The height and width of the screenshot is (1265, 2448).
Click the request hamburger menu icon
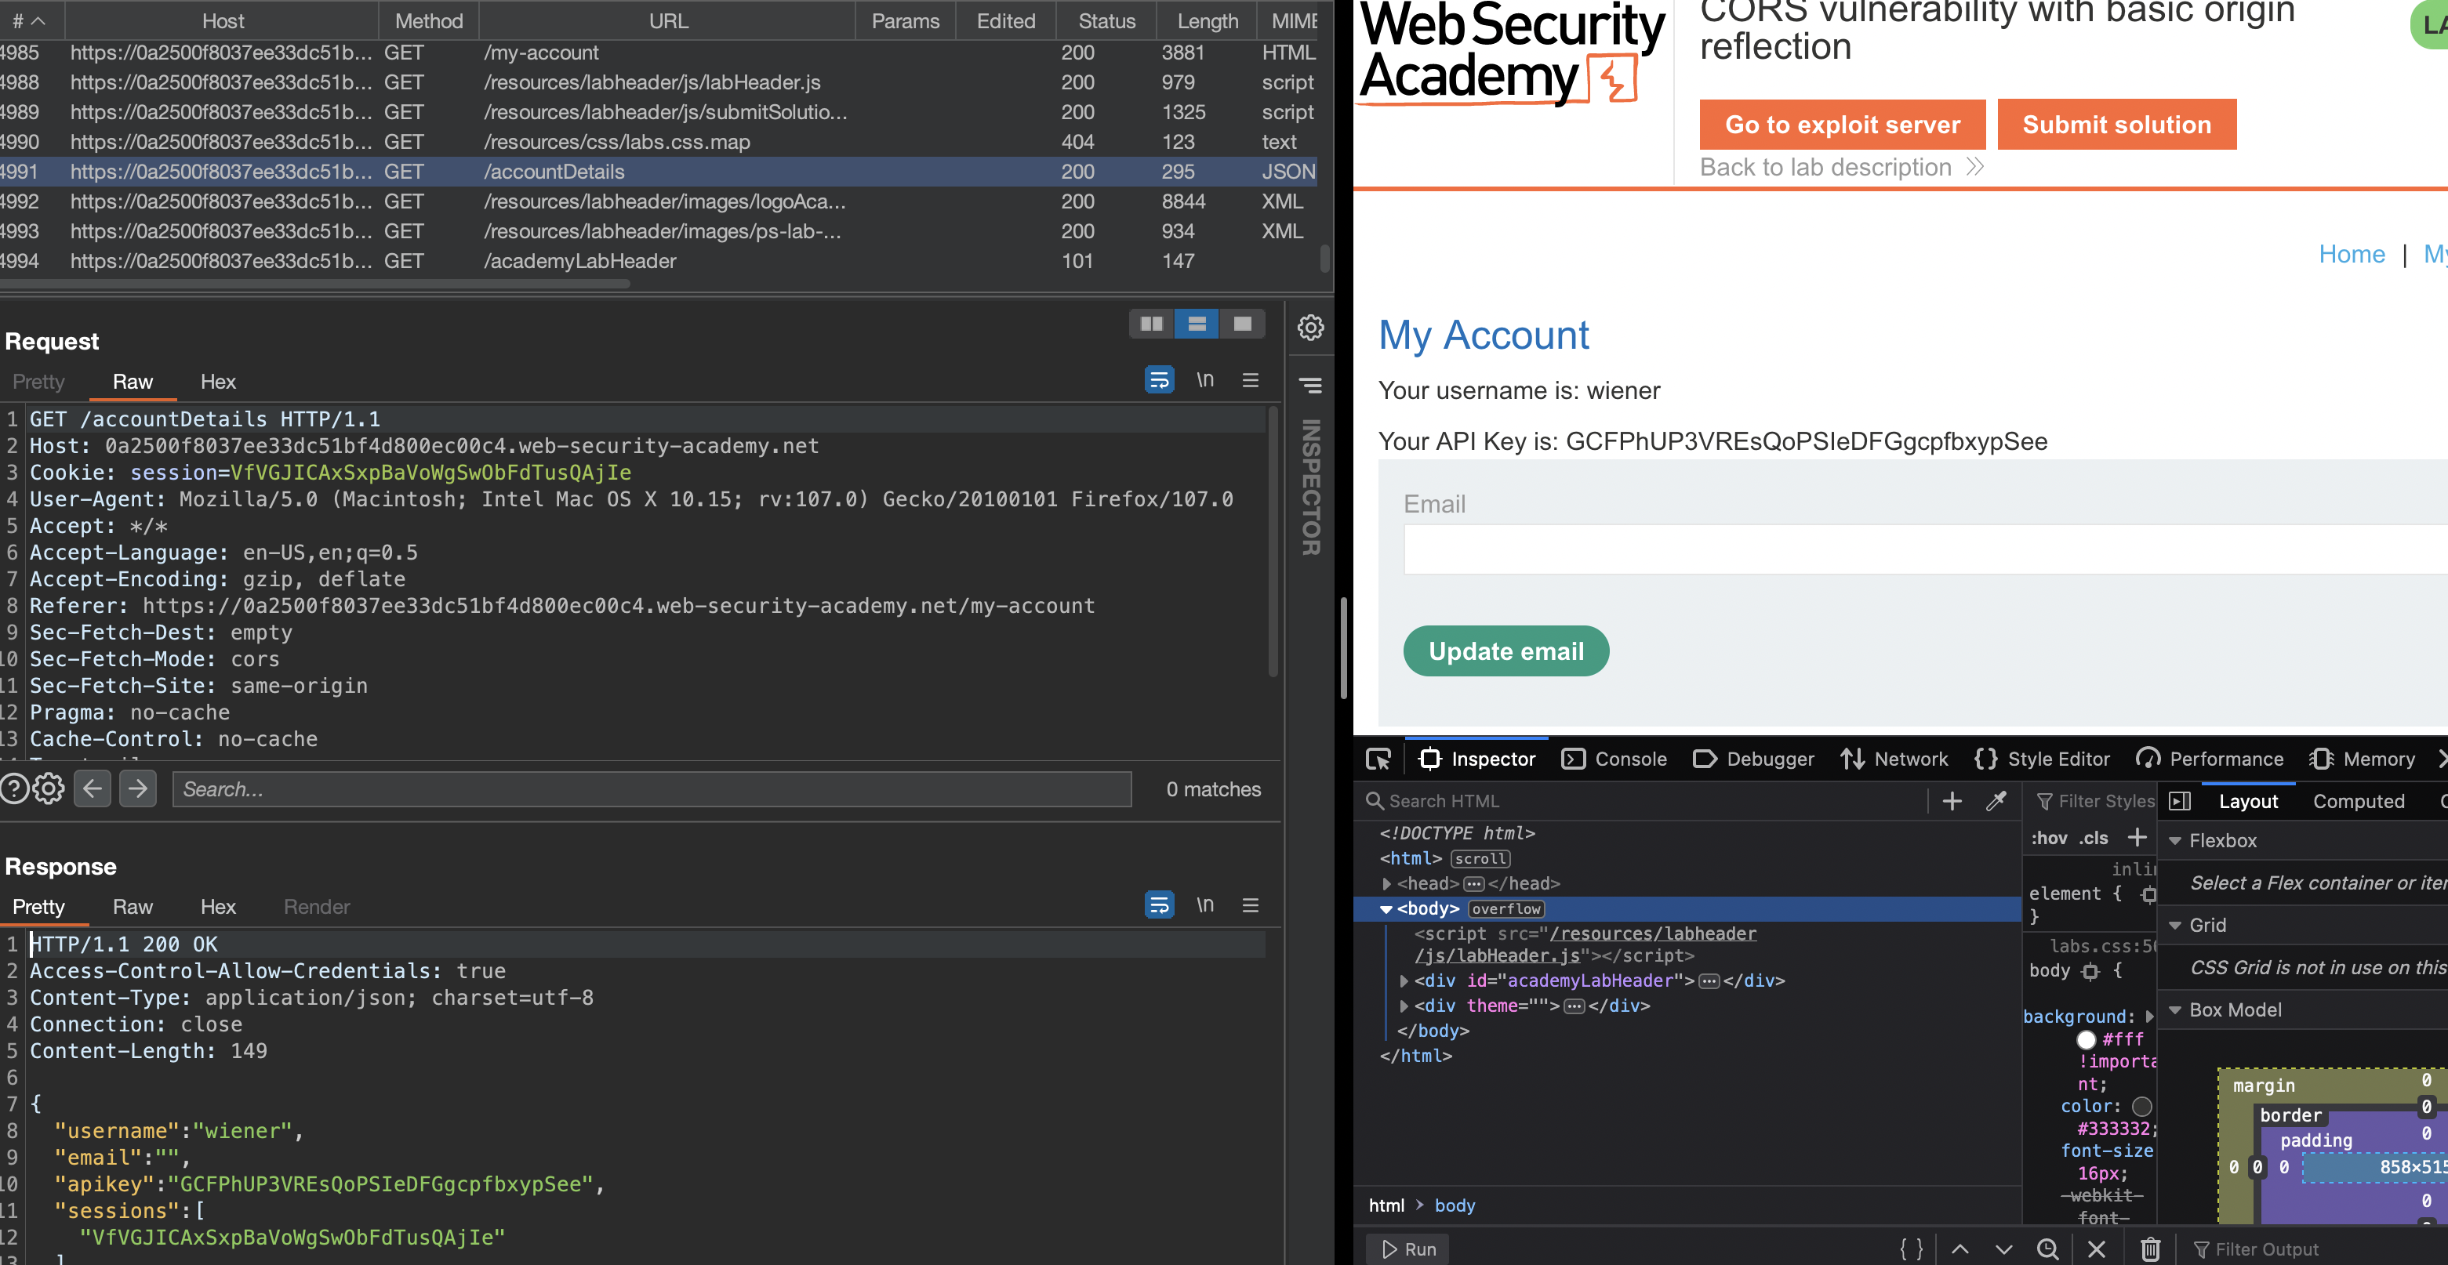point(1251,381)
